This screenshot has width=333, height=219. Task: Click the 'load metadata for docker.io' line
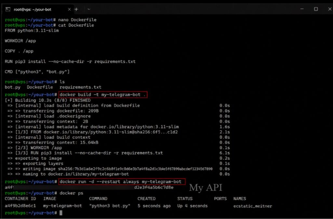pos(93,127)
